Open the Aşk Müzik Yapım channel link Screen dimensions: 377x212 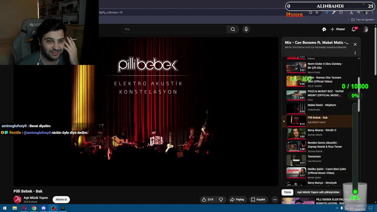tap(36, 198)
